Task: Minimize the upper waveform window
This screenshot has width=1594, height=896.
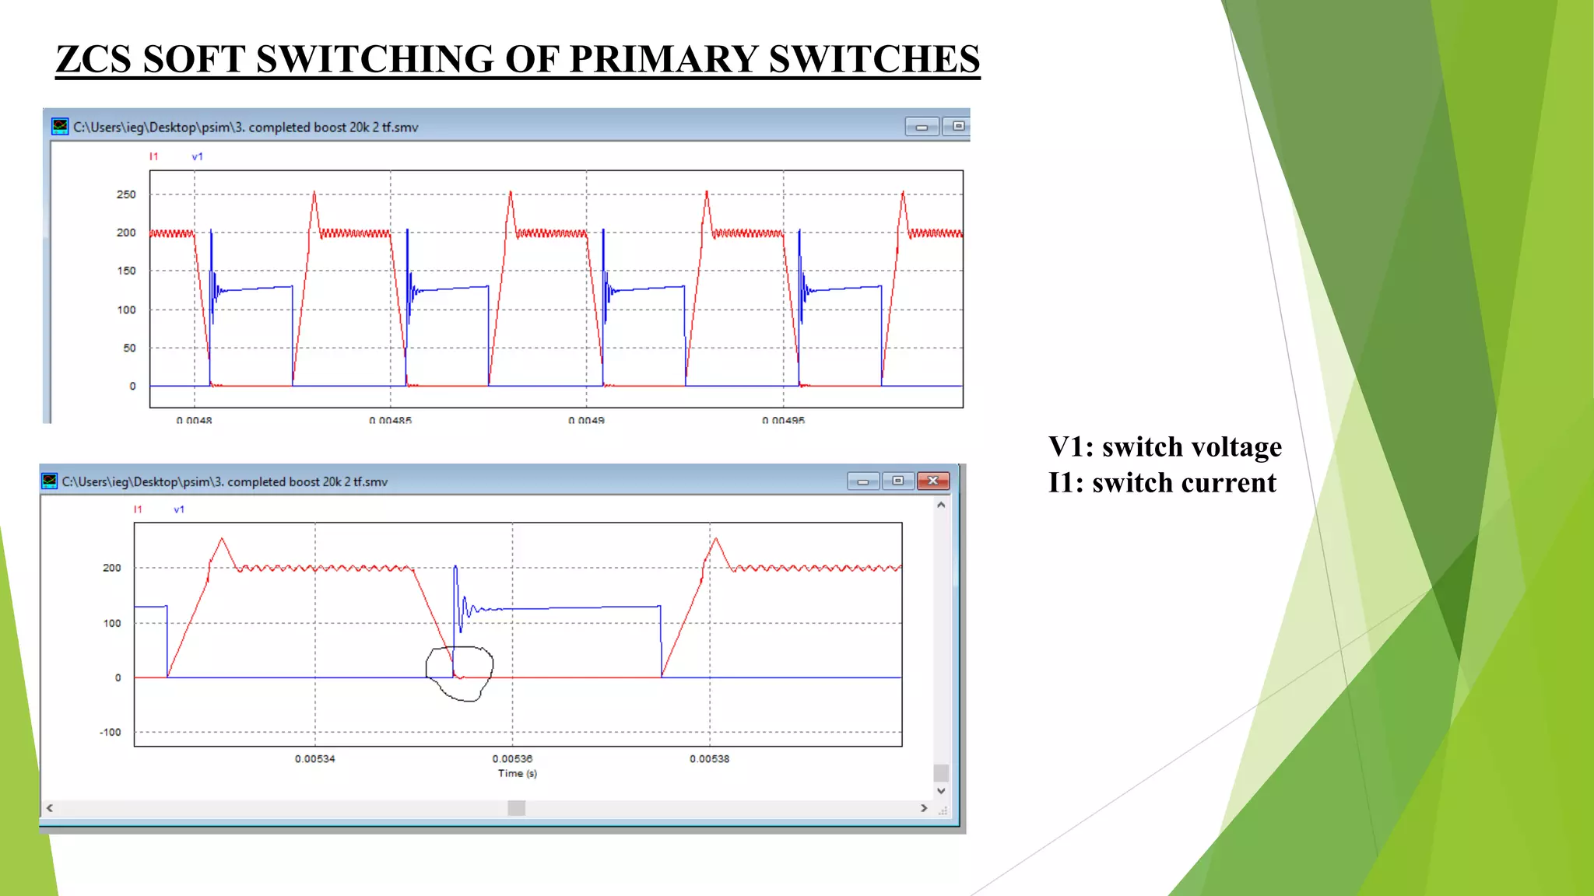Action: [x=922, y=126]
